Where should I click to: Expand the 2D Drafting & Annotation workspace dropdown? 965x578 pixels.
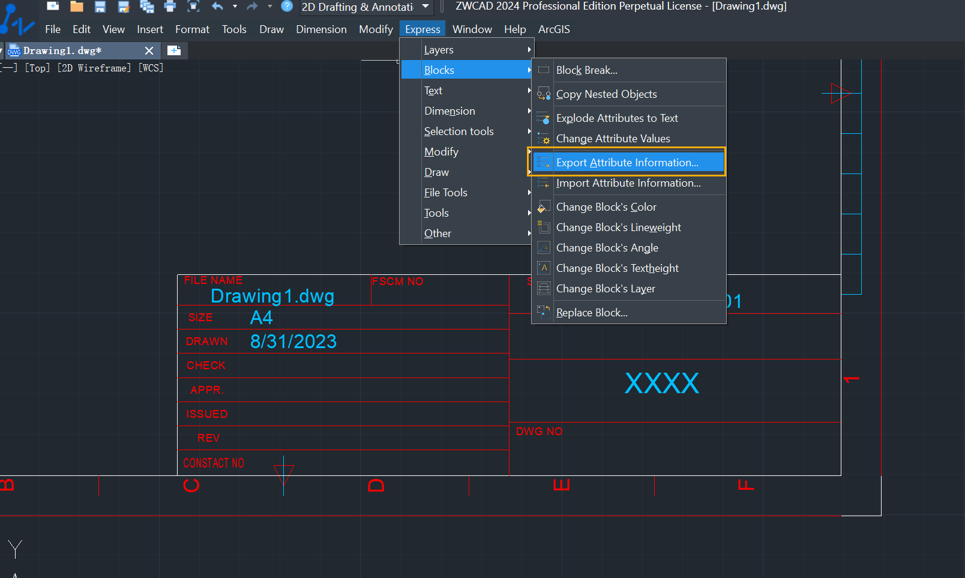point(425,7)
